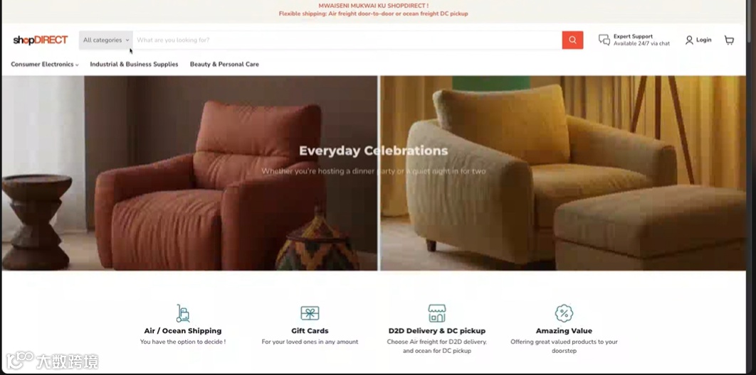Click the Gift Cards present icon

pos(310,313)
